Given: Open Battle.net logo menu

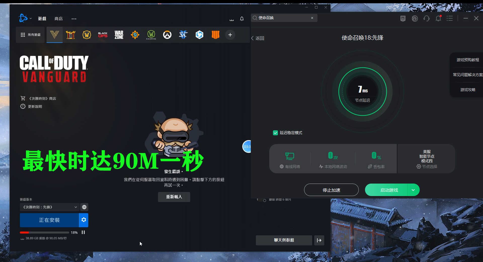Looking at the screenshot, I should pos(23,18).
